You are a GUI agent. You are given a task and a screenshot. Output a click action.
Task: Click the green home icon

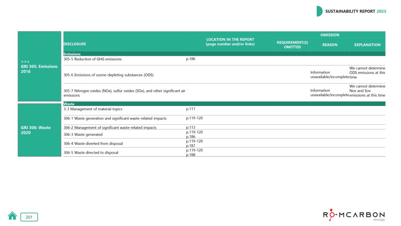click(13, 216)
